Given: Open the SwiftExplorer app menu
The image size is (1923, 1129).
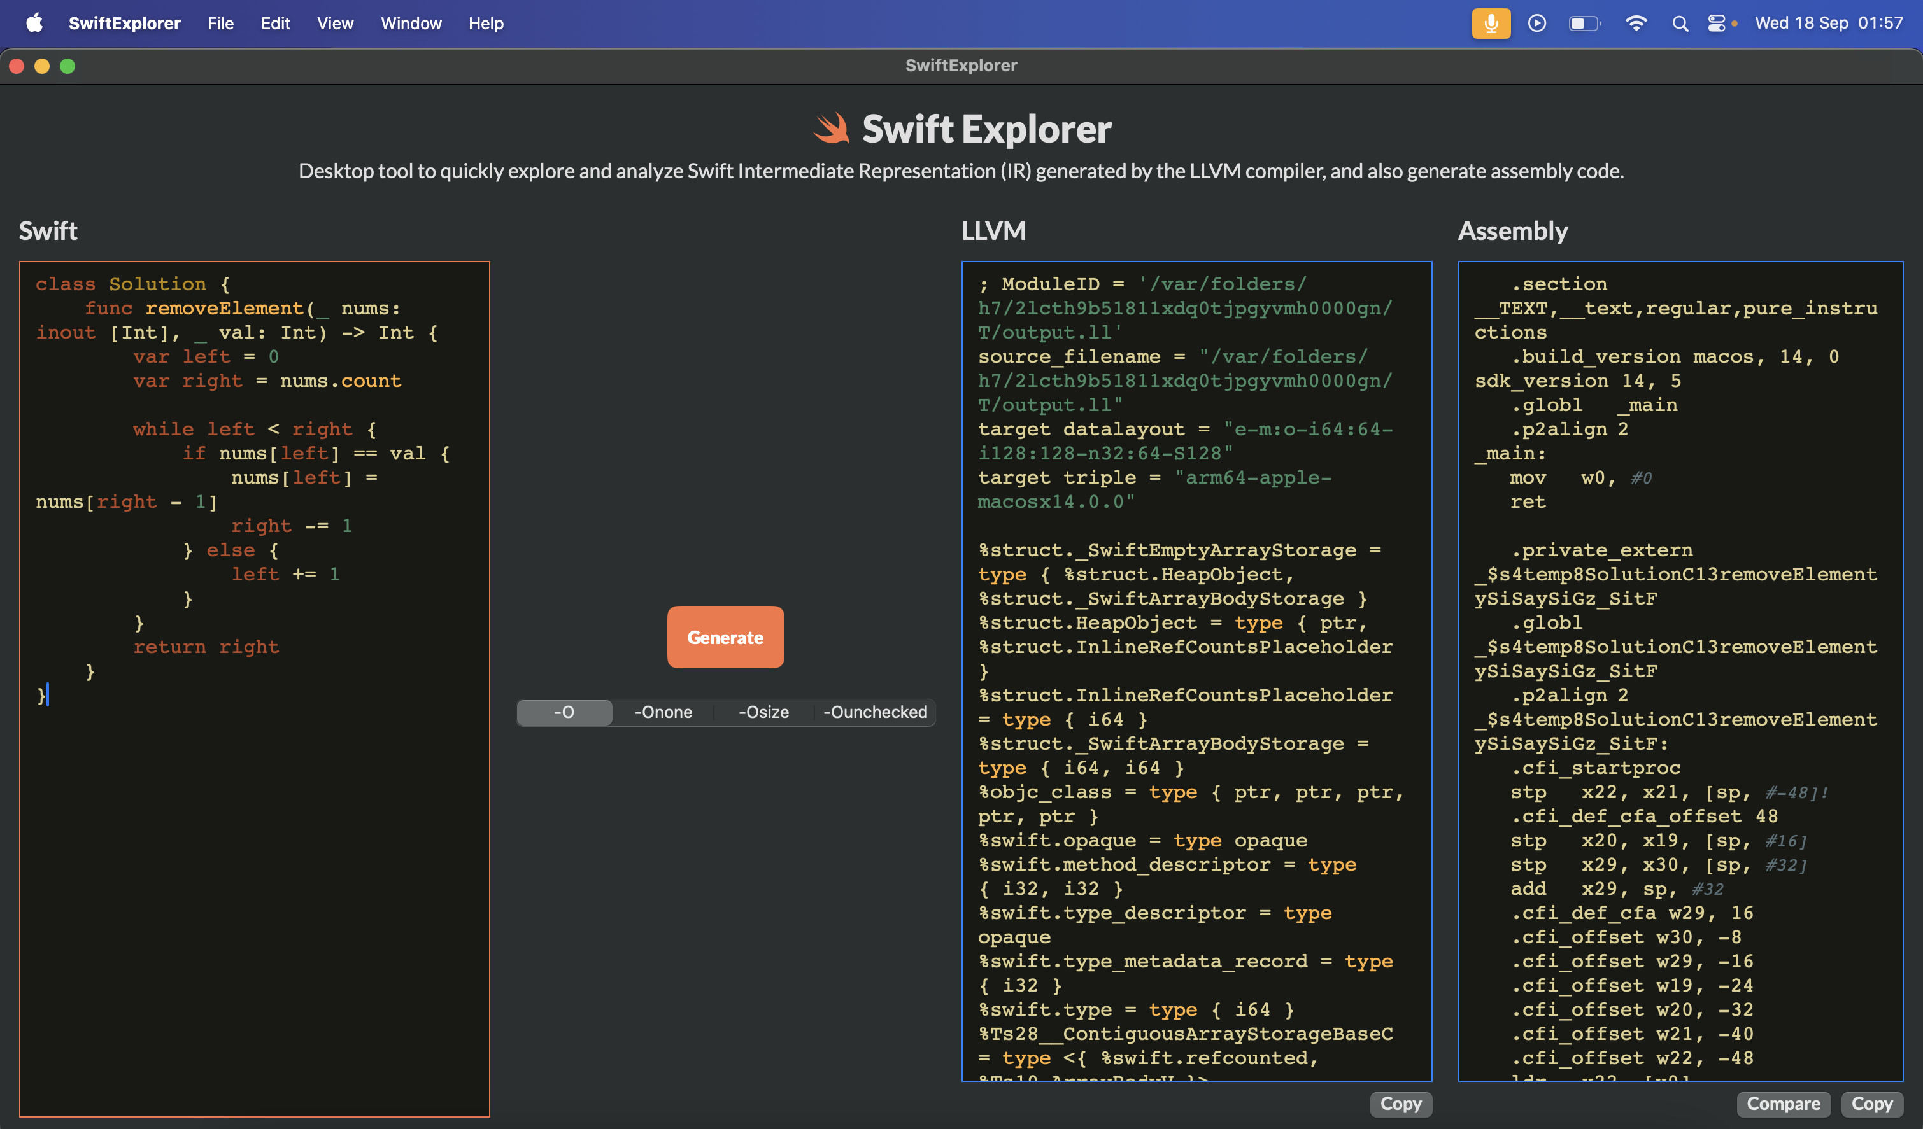Looking at the screenshot, I should pyautogui.click(x=124, y=23).
